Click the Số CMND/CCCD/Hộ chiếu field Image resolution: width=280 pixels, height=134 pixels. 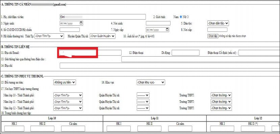click(x=70, y=30)
